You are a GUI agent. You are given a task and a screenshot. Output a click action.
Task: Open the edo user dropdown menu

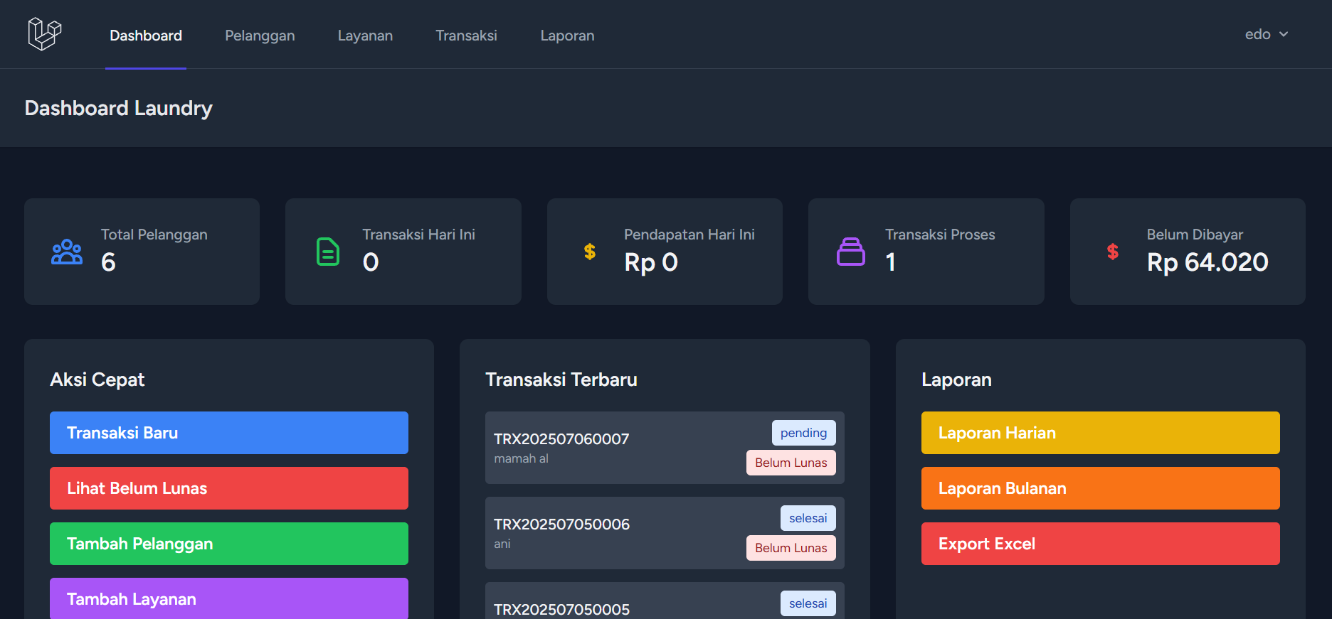pos(1266,34)
